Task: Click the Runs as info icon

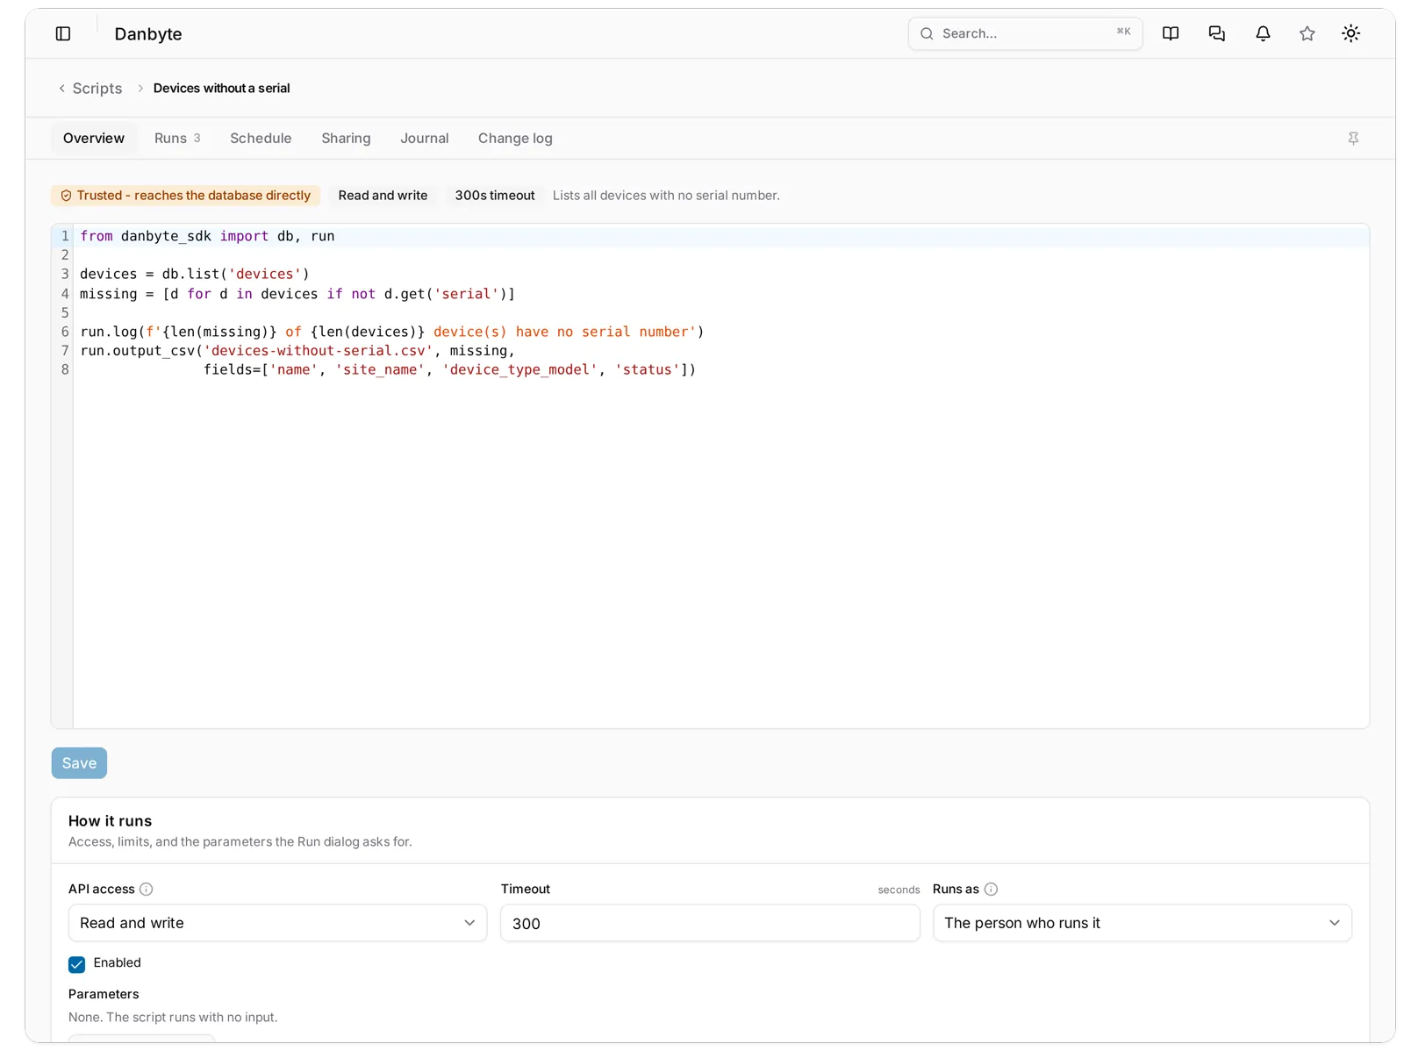Action: tap(991, 889)
